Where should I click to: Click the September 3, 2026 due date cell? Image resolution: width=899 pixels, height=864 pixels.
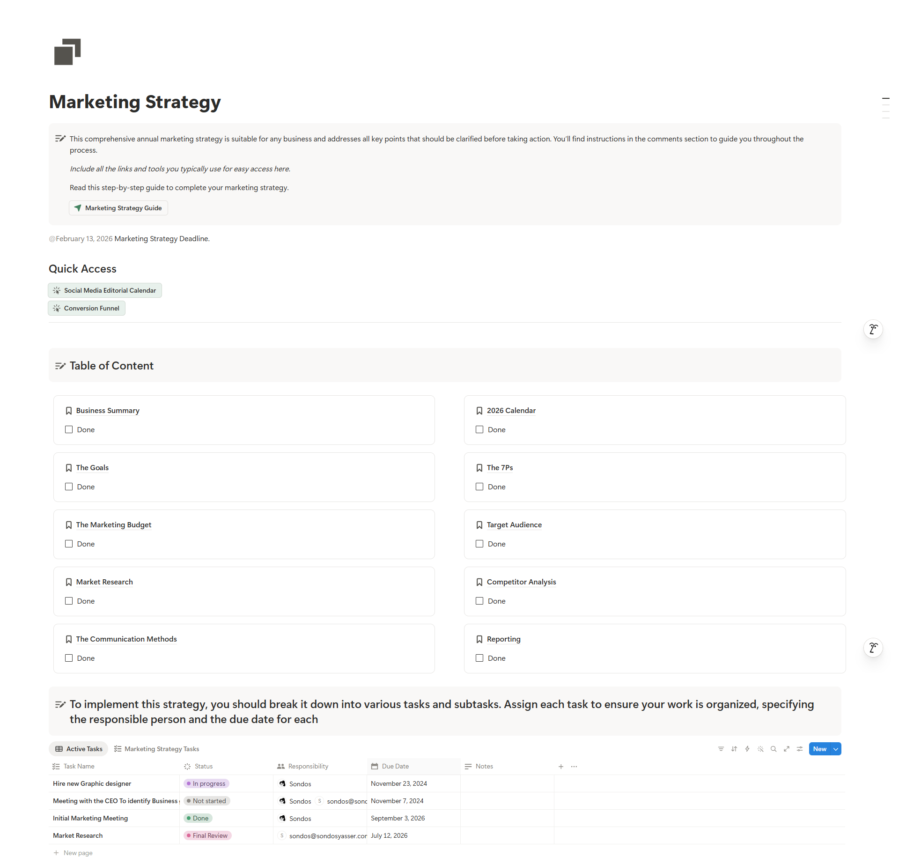413,818
